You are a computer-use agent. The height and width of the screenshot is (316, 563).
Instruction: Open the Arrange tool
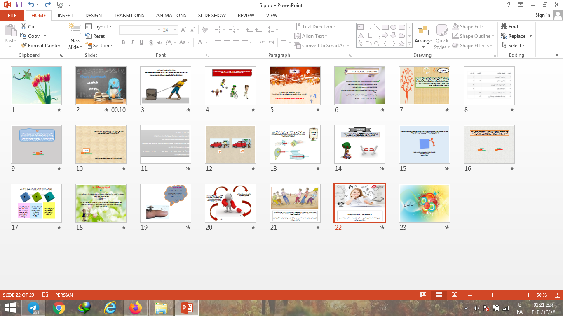[423, 34]
